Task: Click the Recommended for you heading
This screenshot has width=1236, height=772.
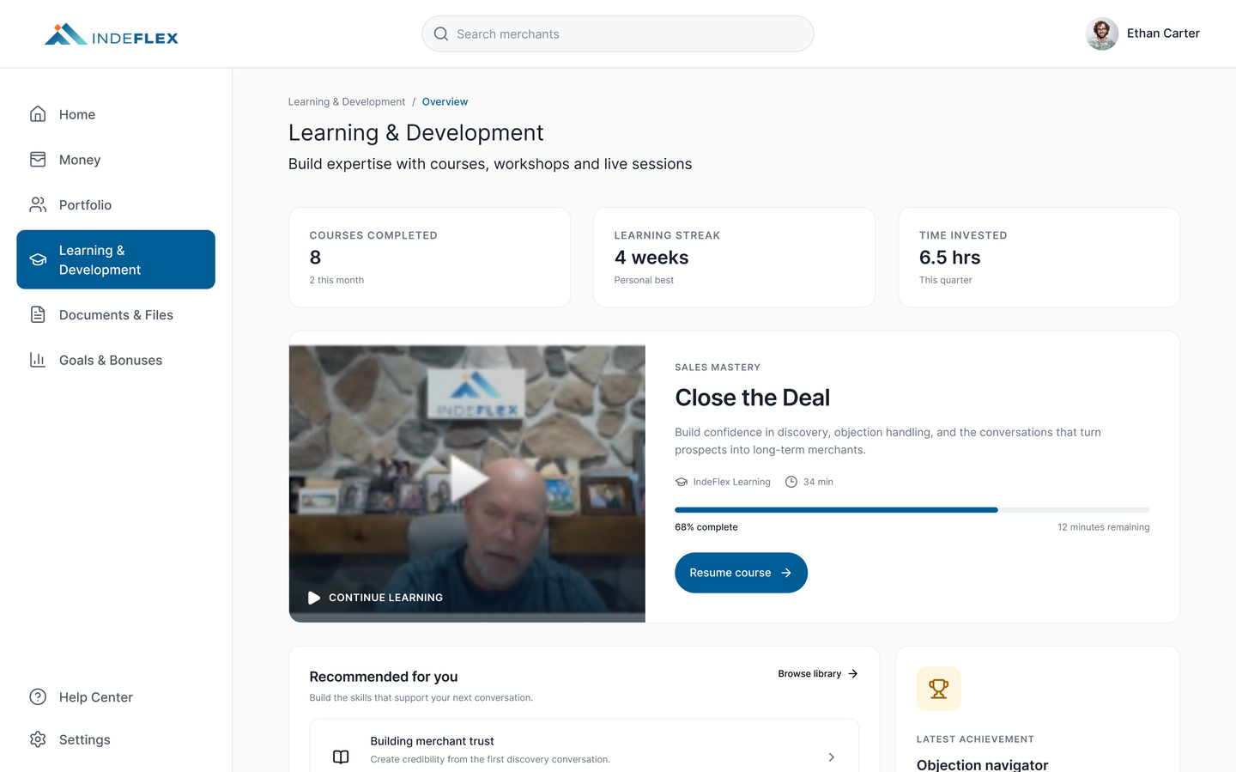Action: click(384, 677)
